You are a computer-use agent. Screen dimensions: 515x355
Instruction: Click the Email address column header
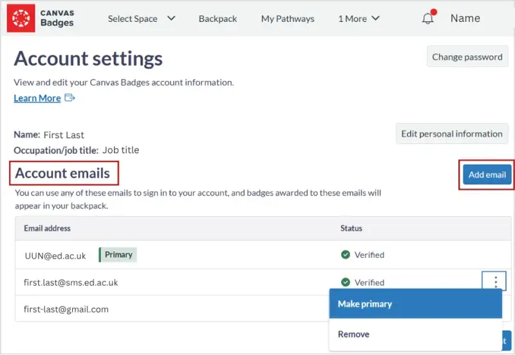point(47,228)
